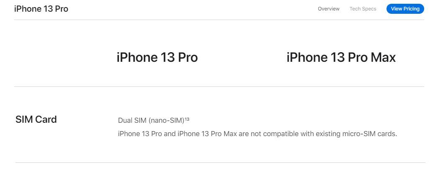Screen dimensions: 448x172
Task: Click the word Specs in Tech Specs
Action: tap(369, 9)
